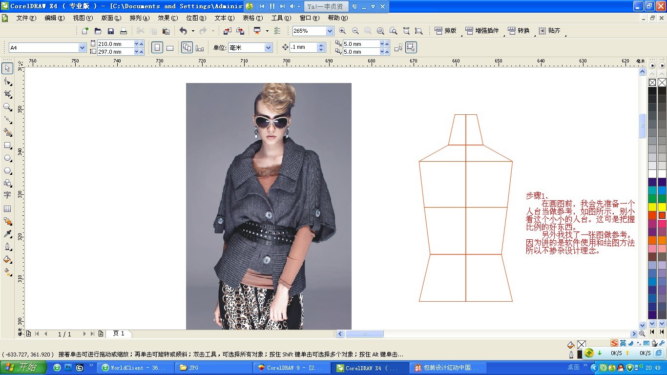
Task: Select the Interactive Blend tool
Action: click(x=7, y=221)
